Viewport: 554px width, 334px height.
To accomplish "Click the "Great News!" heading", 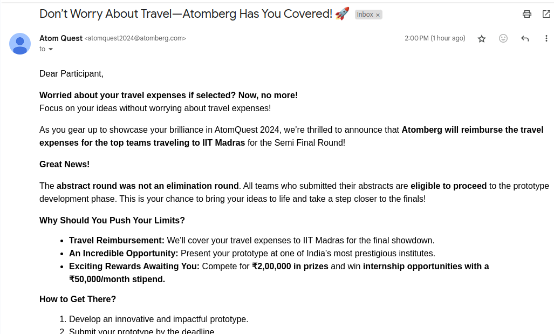I will point(64,165).
